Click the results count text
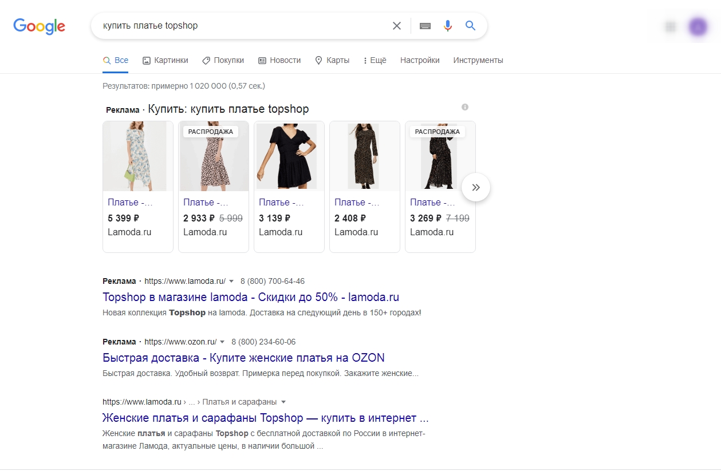This screenshot has width=721, height=471. click(184, 86)
